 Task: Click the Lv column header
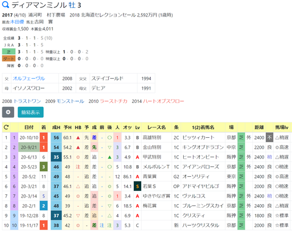pos(137,127)
